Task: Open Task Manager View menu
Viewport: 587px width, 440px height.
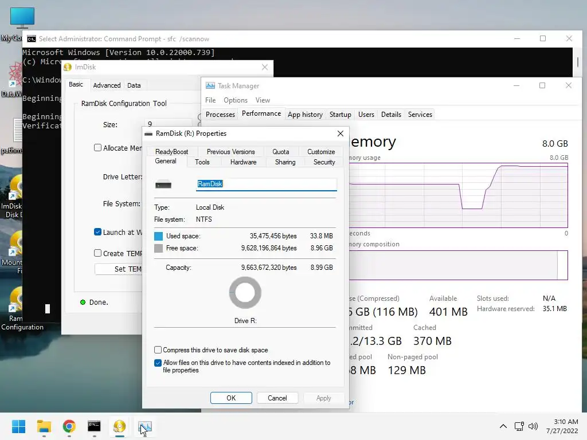Action: [x=263, y=100]
